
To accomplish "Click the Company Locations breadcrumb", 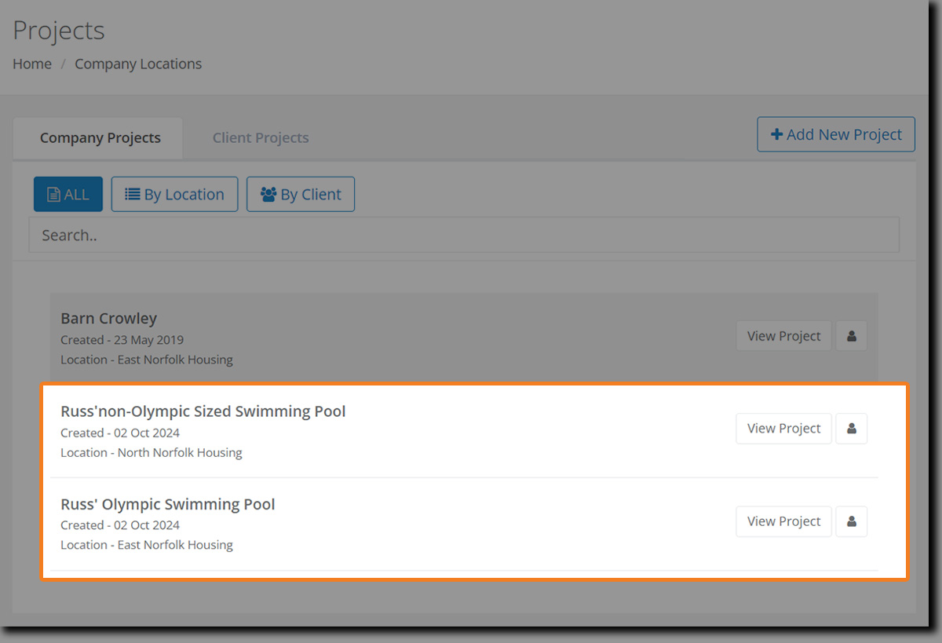I will coord(138,64).
